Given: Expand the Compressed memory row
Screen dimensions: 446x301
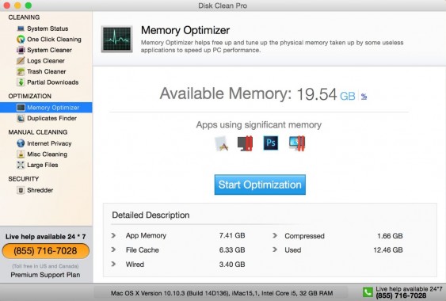Looking at the screenshot, I should click(275, 235).
